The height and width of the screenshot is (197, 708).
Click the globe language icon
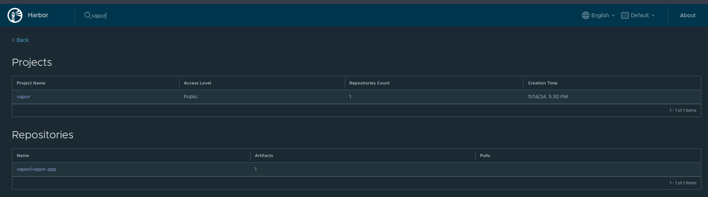tap(585, 15)
